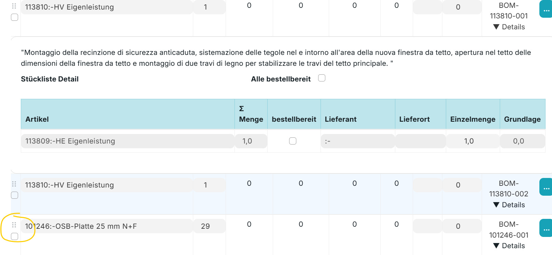Open the more-options button for BOM-113810-001
The height and width of the screenshot is (255, 552).
pos(546,10)
